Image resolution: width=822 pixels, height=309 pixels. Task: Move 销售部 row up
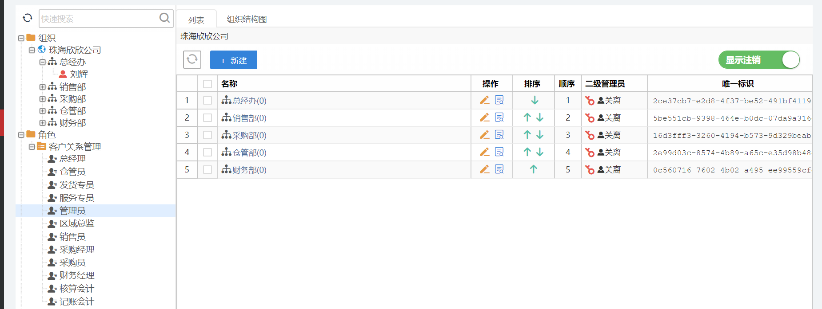527,117
